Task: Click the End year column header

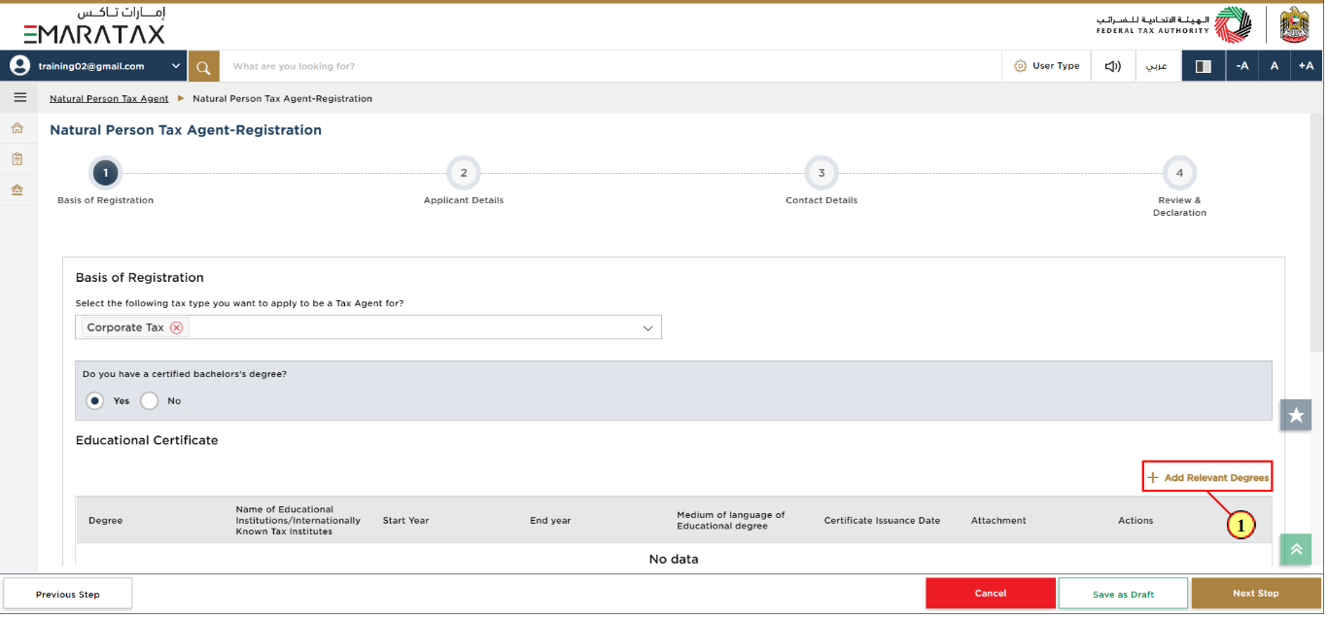Action: pyautogui.click(x=550, y=521)
